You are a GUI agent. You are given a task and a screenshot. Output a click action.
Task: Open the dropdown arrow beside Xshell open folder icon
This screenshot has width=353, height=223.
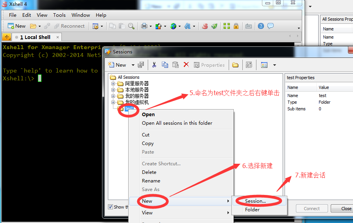[x=39, y=26]
